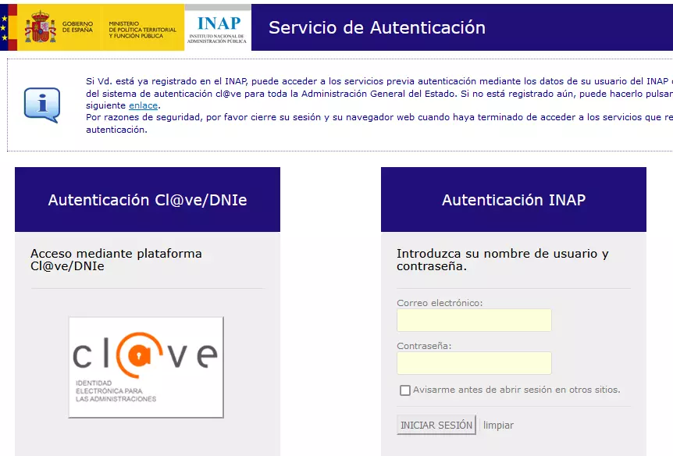
Task: Click the INICIAR SESIÓN button
Action: [436, 425]
